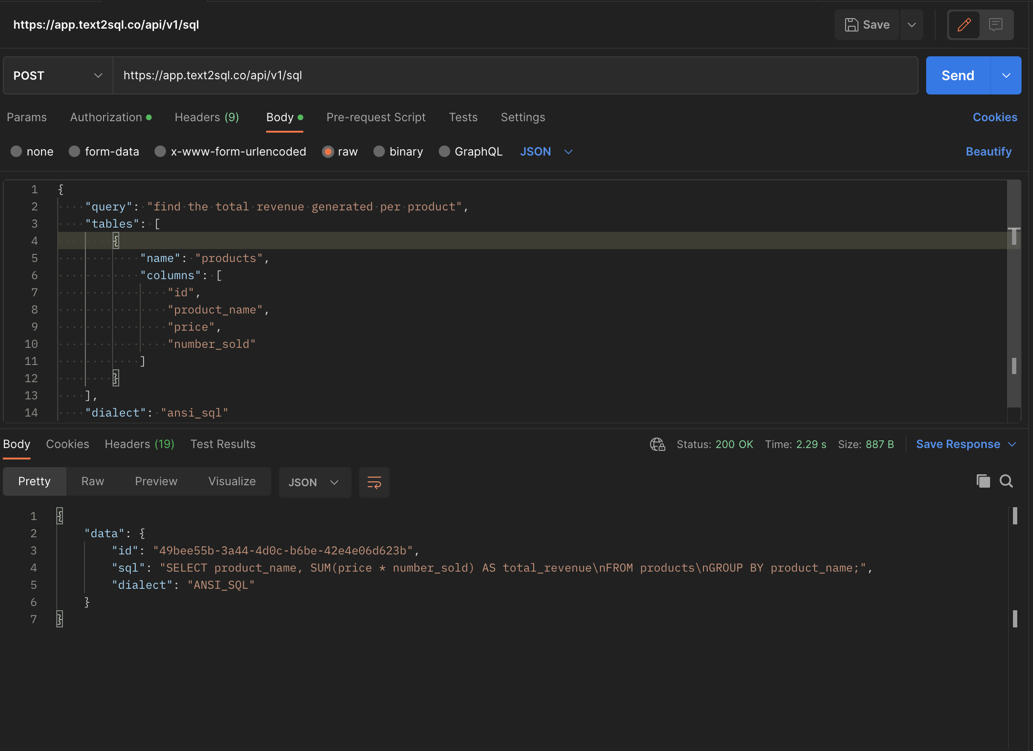The height and width of the screenshot is (751, 1033).
Task: Select the raw body radio button
Action: pyautogui.click(x=328, y=151)
